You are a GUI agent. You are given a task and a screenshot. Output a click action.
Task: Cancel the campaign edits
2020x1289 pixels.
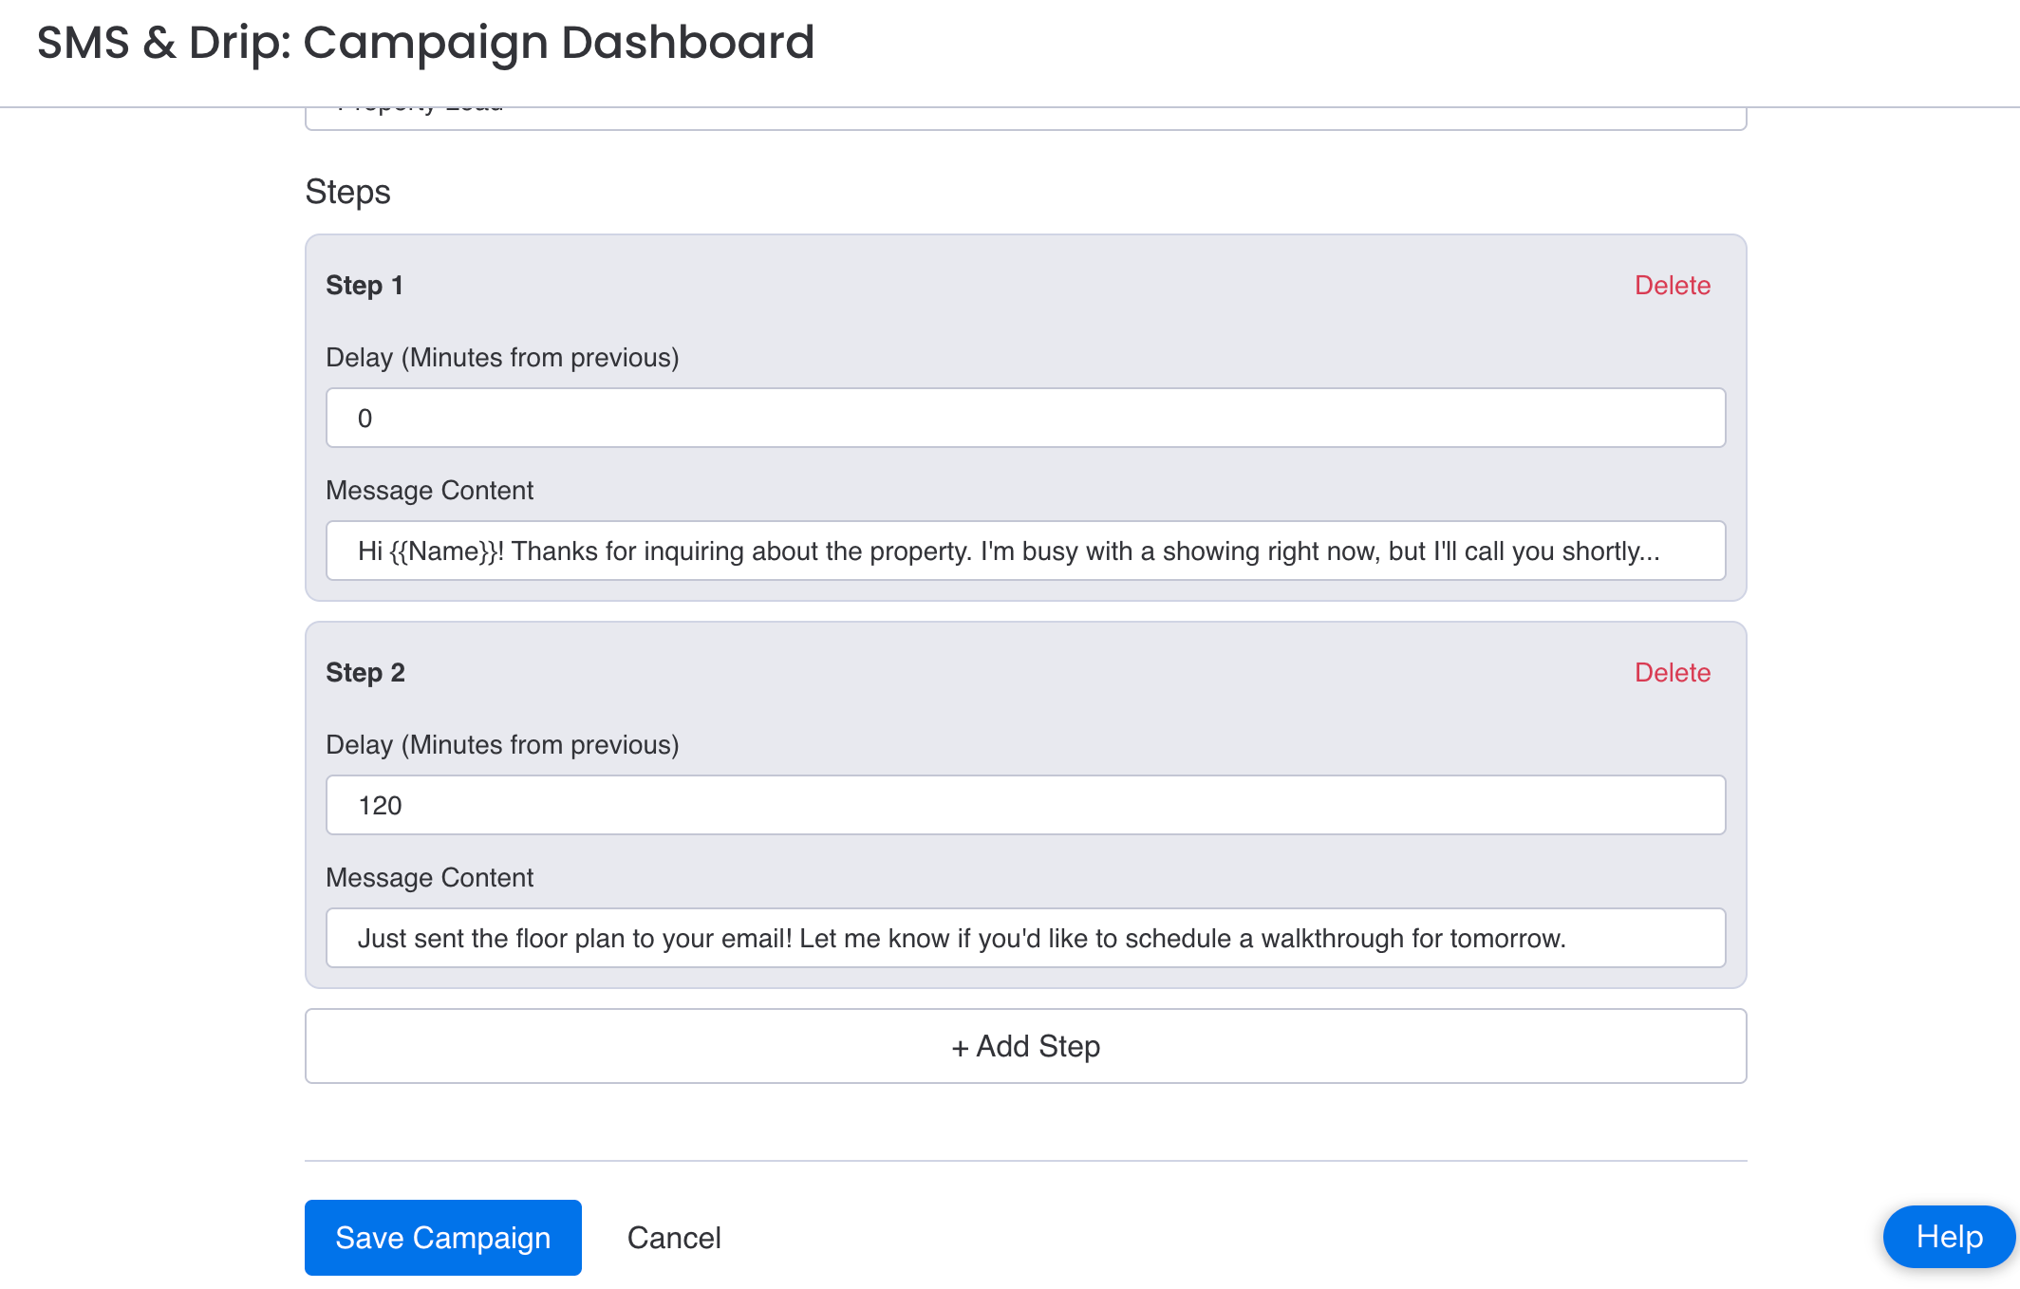[674, 1237]
